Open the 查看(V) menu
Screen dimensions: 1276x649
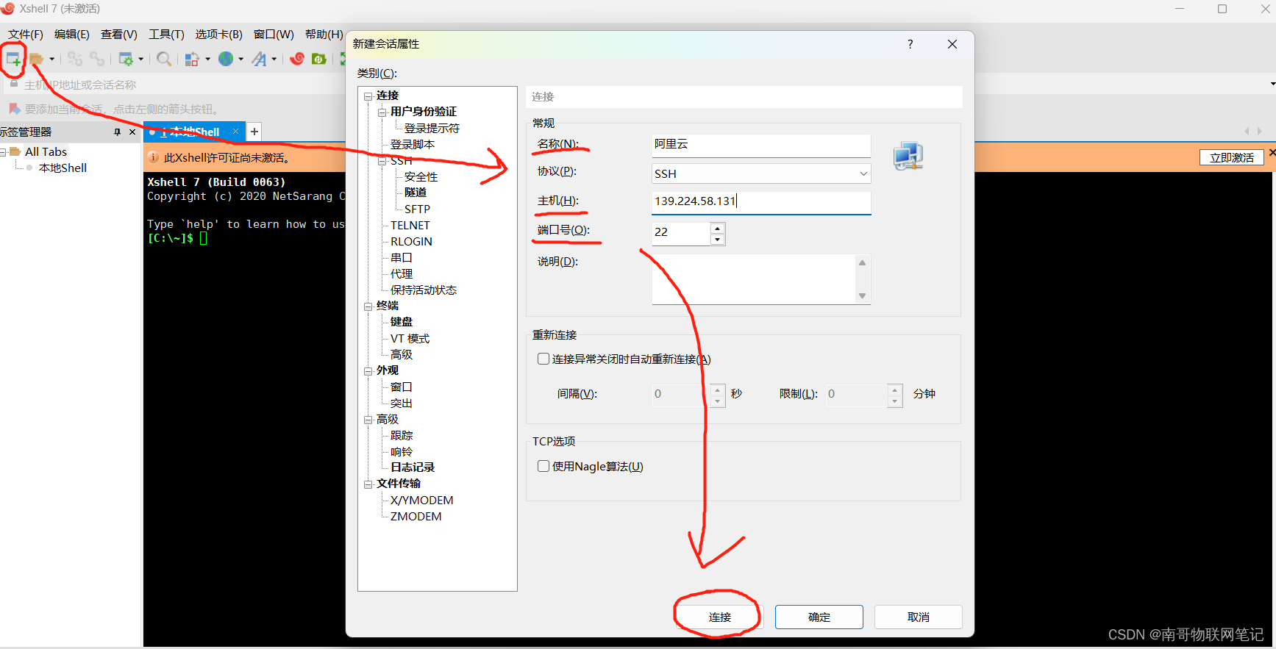[x=119, y=35]
